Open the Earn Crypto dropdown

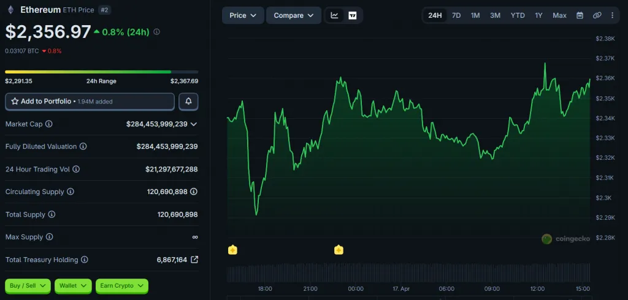click(122, 285)
